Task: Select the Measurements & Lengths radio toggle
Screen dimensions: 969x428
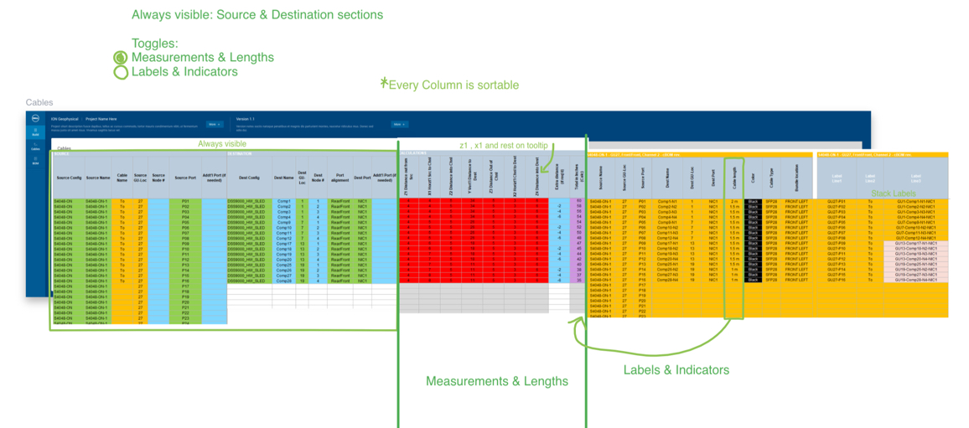Action: pyautogui.click(x=121, y=58)
